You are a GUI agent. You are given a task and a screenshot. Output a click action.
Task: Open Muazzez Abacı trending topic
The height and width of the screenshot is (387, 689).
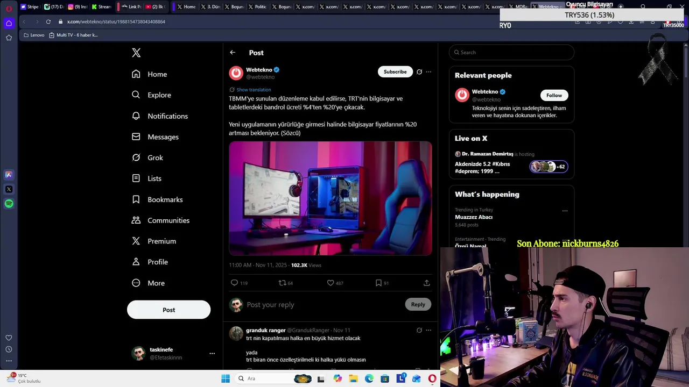(x=474, y=217)
